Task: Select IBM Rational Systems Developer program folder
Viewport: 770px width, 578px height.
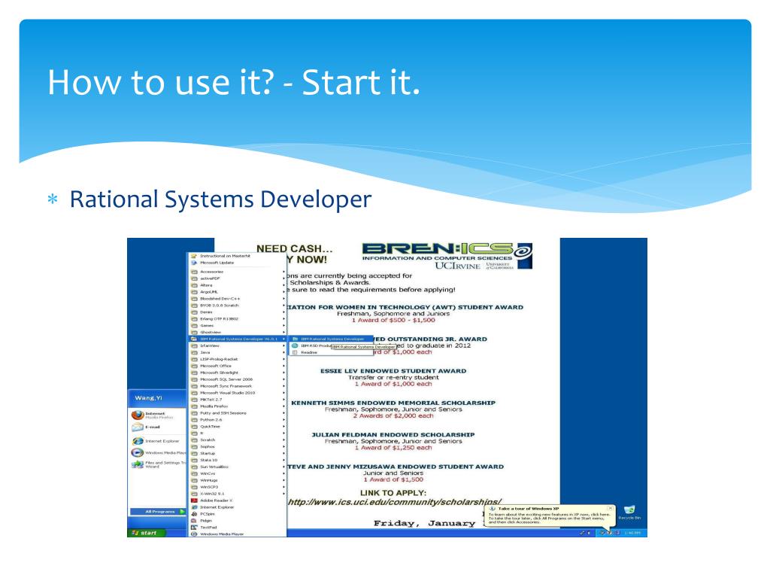Action: pos(237,339)
